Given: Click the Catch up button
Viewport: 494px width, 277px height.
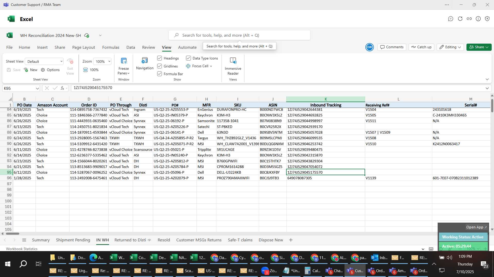Looking at the screenshot, I should click(421, 47).
